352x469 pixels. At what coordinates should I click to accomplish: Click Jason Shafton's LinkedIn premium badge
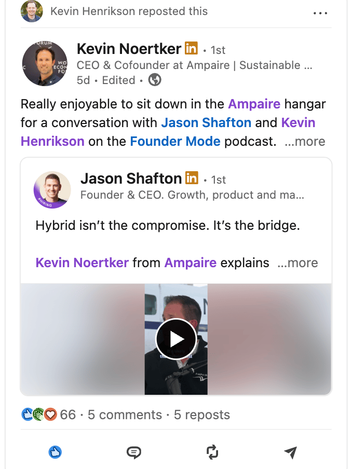click(x=192, y=178)
